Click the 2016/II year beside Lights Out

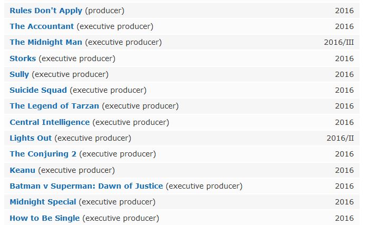(340, 138)
